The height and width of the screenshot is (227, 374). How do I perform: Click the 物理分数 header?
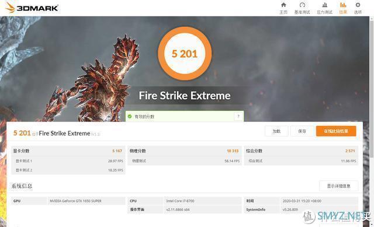[138, 151]
